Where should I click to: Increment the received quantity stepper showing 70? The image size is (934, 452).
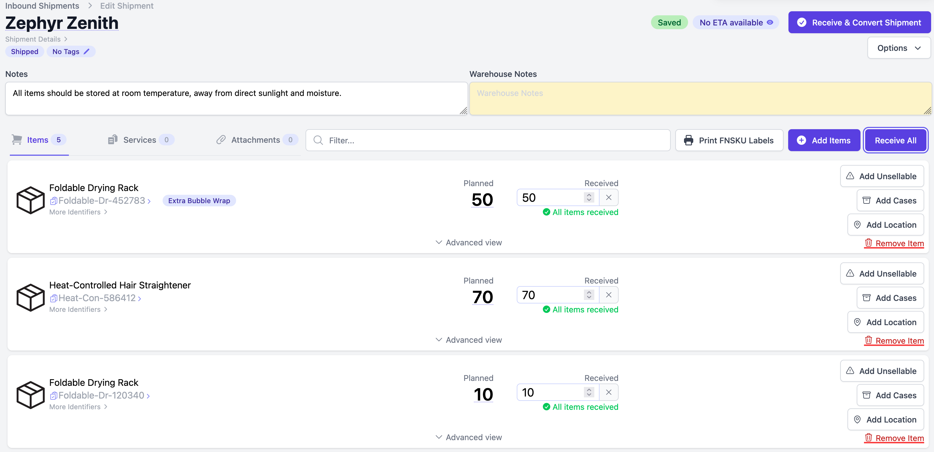(x=589, y=292)
